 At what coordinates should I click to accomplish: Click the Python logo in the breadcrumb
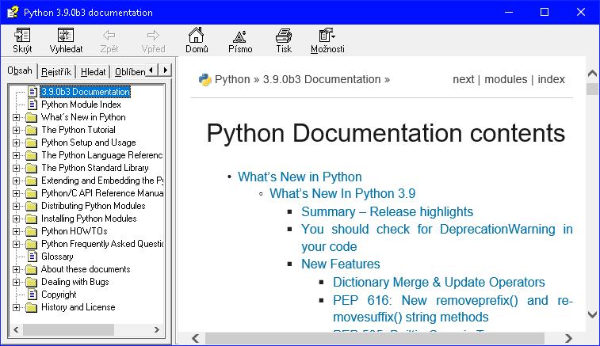[205, 79]
